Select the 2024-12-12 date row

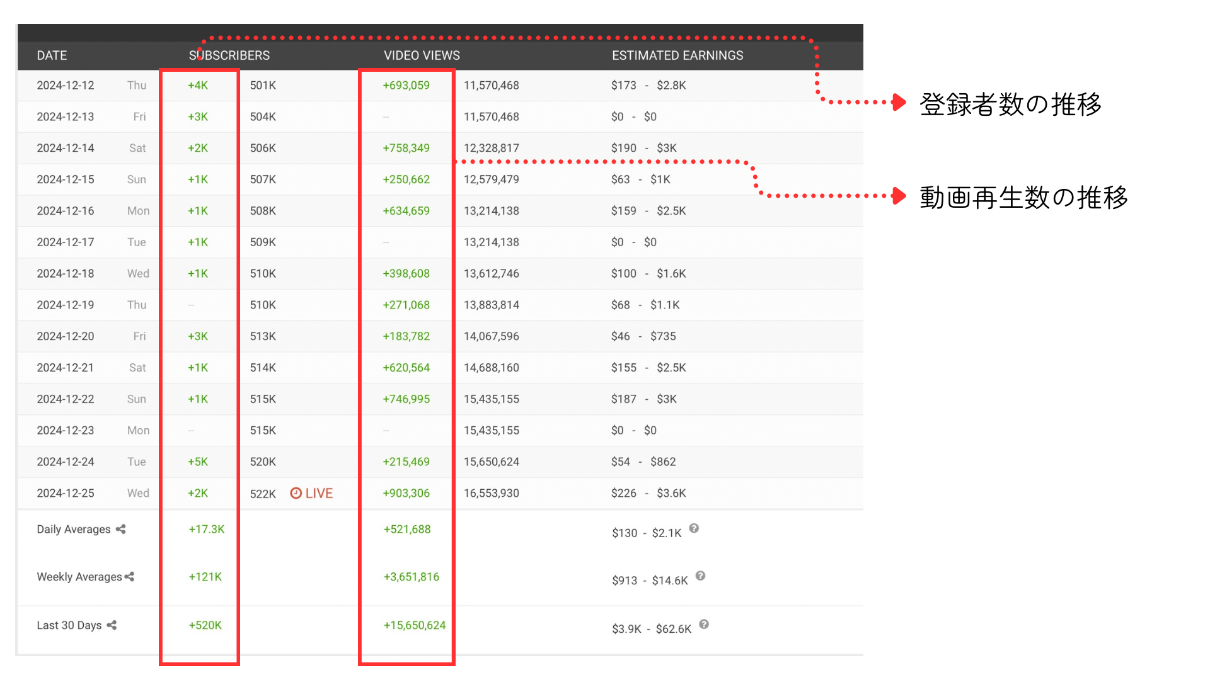[x=66, y=86]
